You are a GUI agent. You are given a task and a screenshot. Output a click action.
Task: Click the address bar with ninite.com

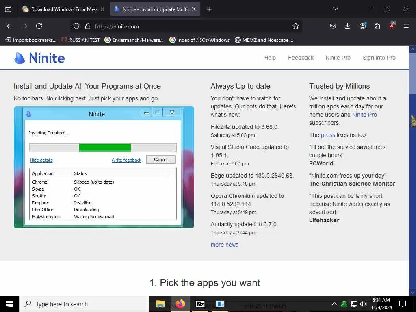tap(186, 26)
